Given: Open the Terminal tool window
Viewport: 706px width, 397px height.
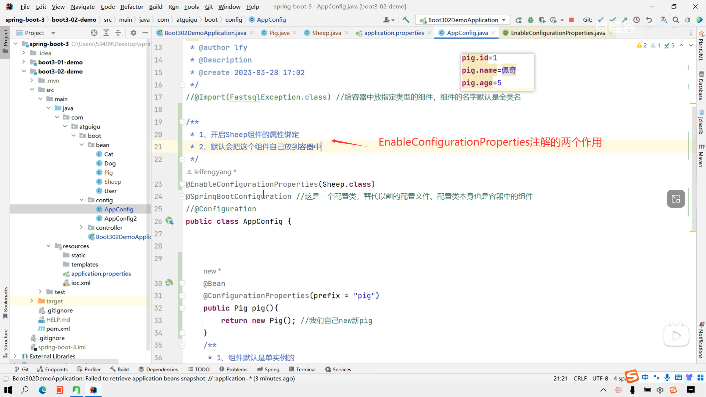Looking at the screenshot, I should pyautogui.click(x=302, y=369).
